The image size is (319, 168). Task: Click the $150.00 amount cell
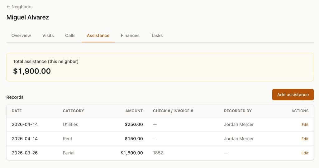[134, 139]
